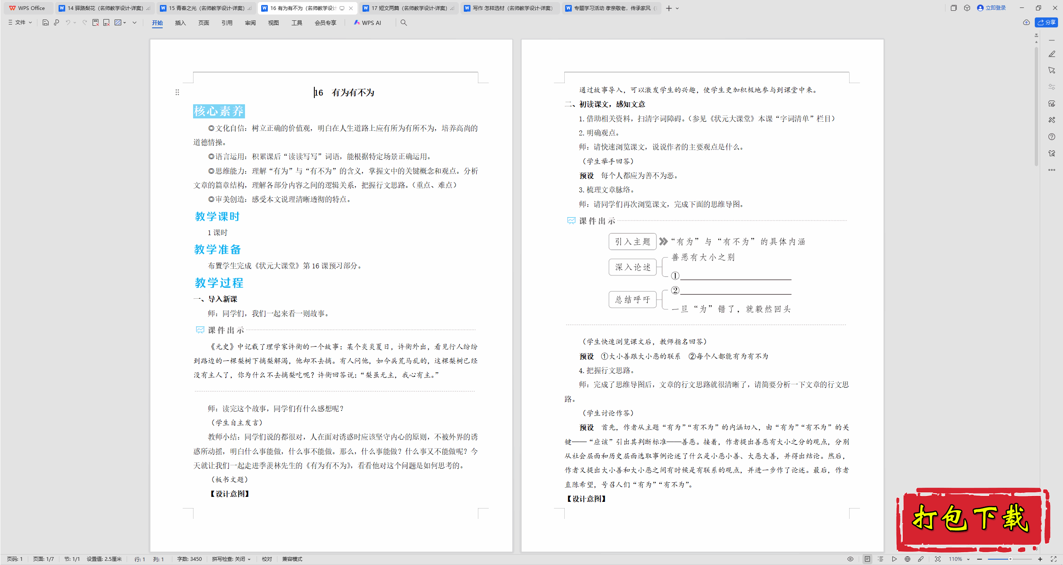
Task: Click the stacked windows icon in title bar
Action: click(953, 8)
